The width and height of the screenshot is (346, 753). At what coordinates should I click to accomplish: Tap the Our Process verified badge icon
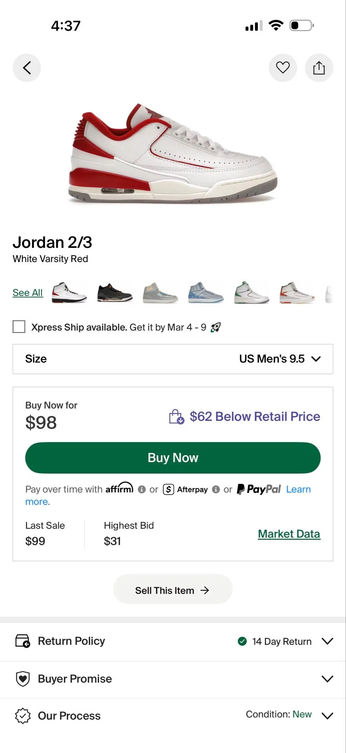pyautogui.click(x=23, y=716)
